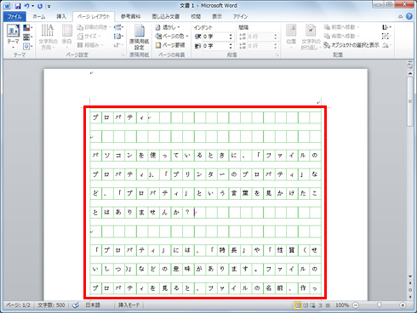Open the Paragraph dialog launcher

277,55
